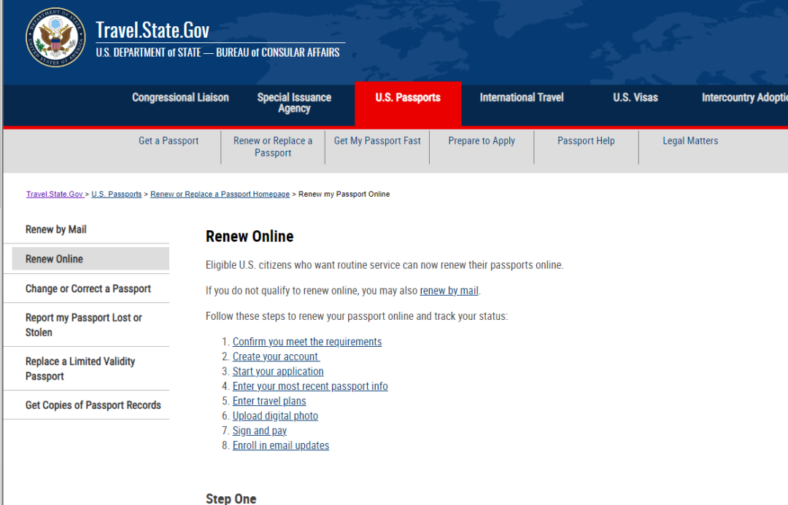Click the Bureau of Consular Affairs subtitle
788x505 pixels.
[x=217, y=52]
